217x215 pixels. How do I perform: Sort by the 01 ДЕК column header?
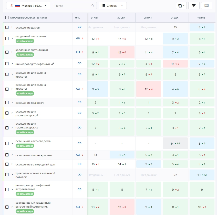pyautogui.click(x=174, y=18)
